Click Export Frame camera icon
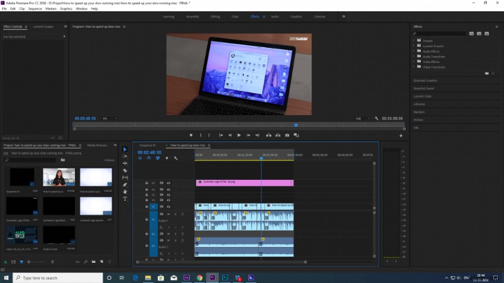Screen dimensions: 504x283 pos(287,135)
